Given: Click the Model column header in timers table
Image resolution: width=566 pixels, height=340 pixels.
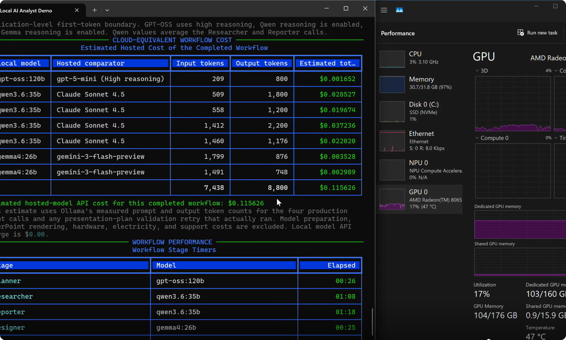Looking at the screenshot, I should 224,265.
